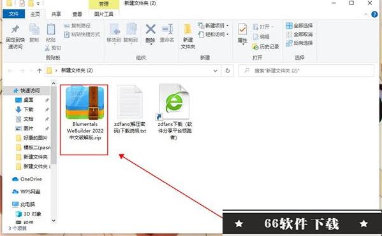The width and height of the screenshot is (382, 236).
Task: Open the 文件 menu tab
Action: [13, 14]
